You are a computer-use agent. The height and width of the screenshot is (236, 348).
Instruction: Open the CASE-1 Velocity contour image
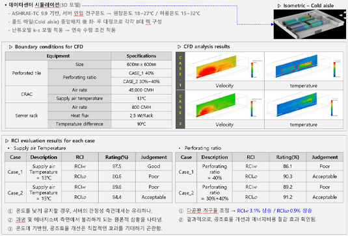tap(224, 67)
